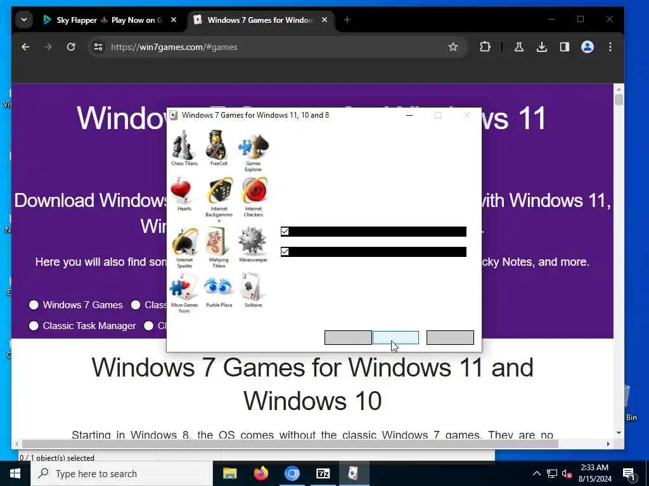Open the tab search dropdown arrow
This screenshot has width=649, height=486.
point(24,20)
